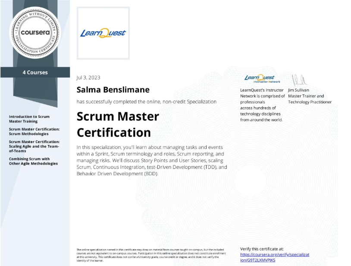This screenshot has width=351, height=266.
Task: Click "has successfully completed" statement line
Action: [x=146, y=101]
